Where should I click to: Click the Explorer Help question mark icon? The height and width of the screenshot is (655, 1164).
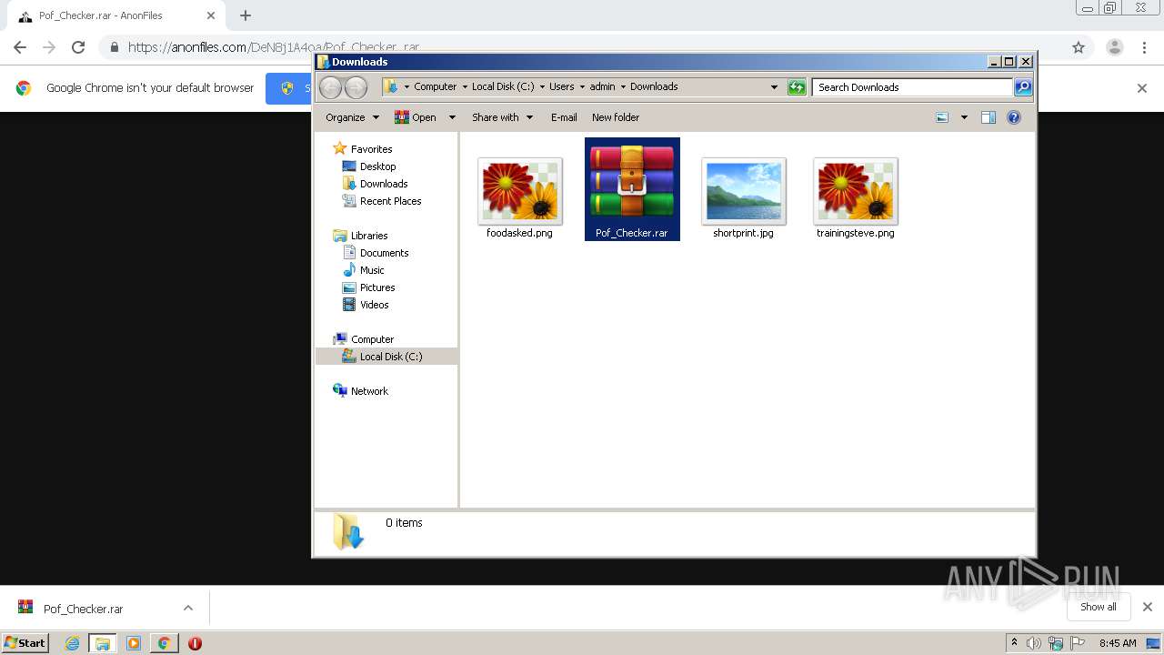(x=1014, y=117)
